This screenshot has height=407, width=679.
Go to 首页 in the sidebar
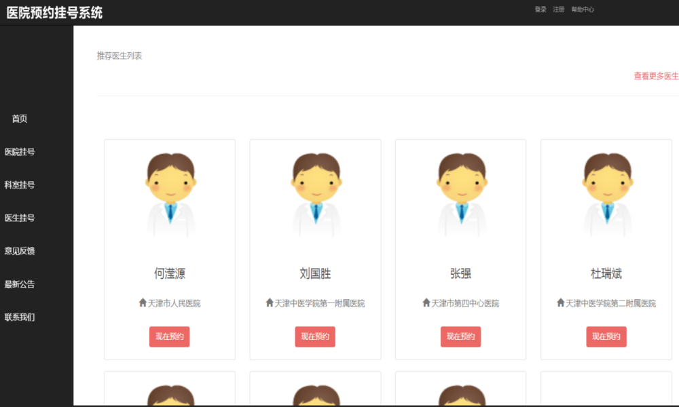[20, 119]
